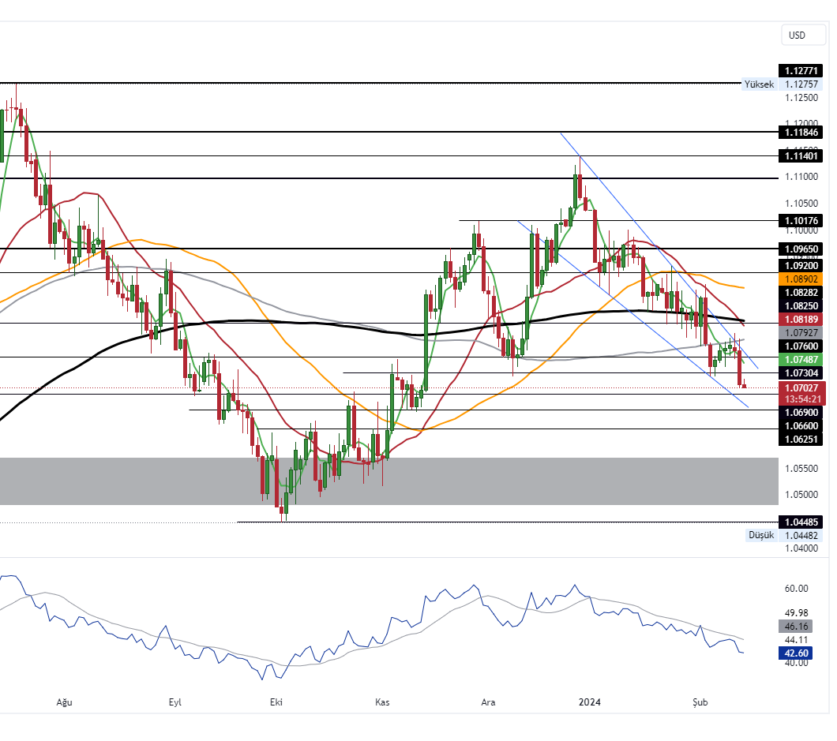This screenshot has width=837, height=741.
Task: Click the Şub month on time axis
Action: coord(700,702)
